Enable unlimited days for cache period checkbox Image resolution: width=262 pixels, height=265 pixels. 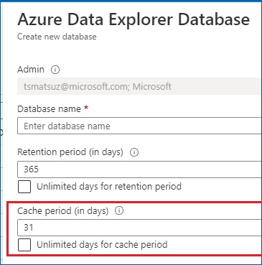[24, 245]
